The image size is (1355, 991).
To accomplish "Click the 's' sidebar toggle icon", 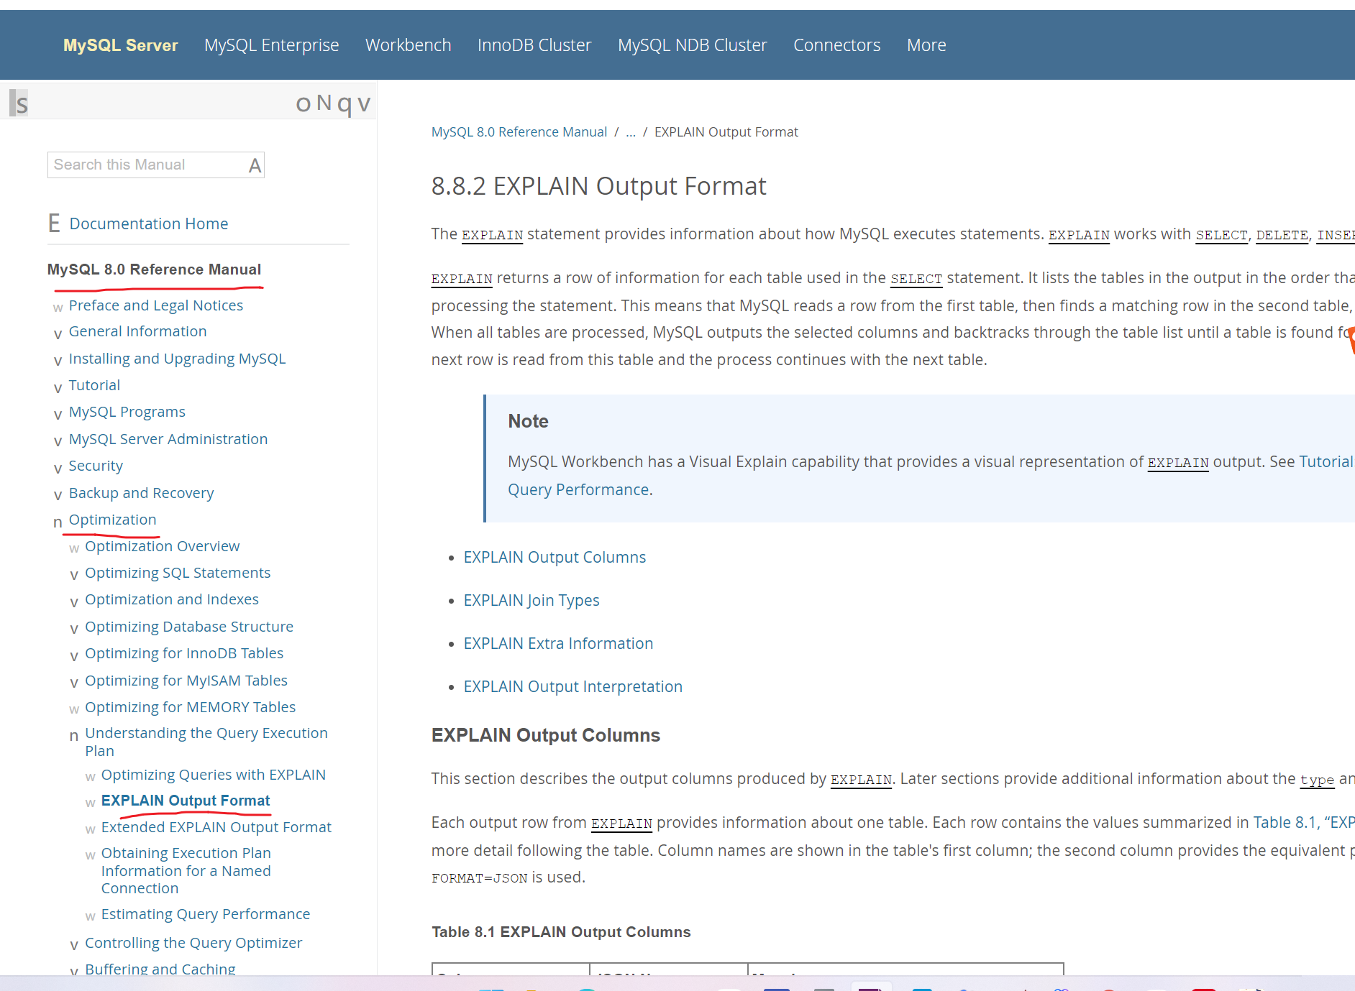I will (x=19, y=103).
